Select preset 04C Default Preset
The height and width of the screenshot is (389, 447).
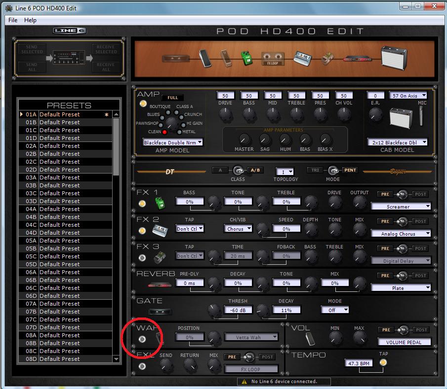pyautogui.click(x=66, y=225)
